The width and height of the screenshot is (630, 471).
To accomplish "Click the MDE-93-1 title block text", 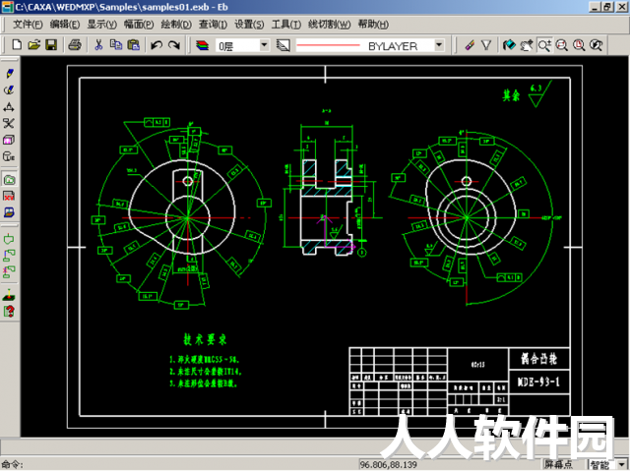I will (x=538, y=382).
